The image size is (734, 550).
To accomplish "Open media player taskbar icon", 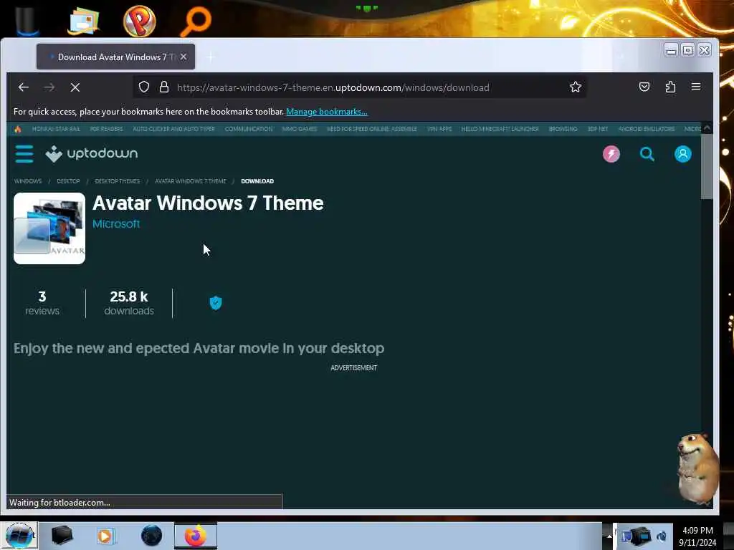I will pyautogui.click(x=106, y=536).
